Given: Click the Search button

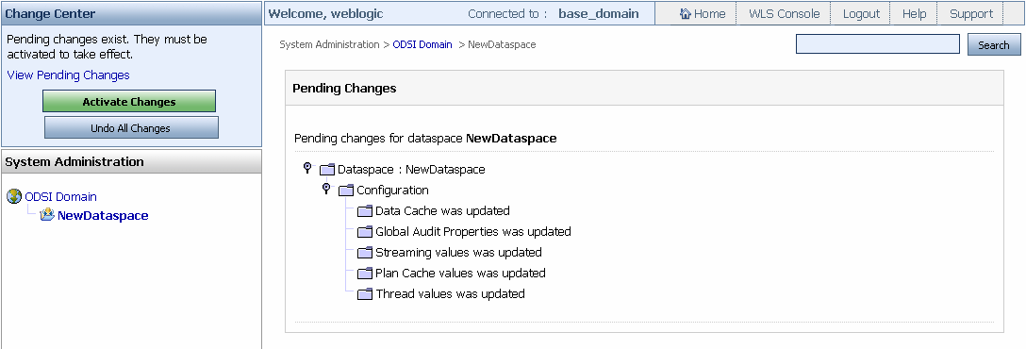Looking at the screenshot, I should (x=993, y=44).
